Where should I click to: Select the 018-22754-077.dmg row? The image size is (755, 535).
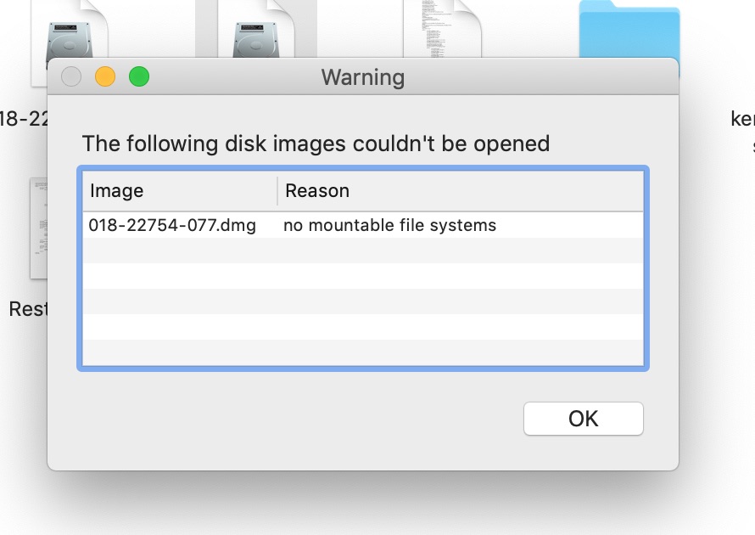(x=362, y=225)
